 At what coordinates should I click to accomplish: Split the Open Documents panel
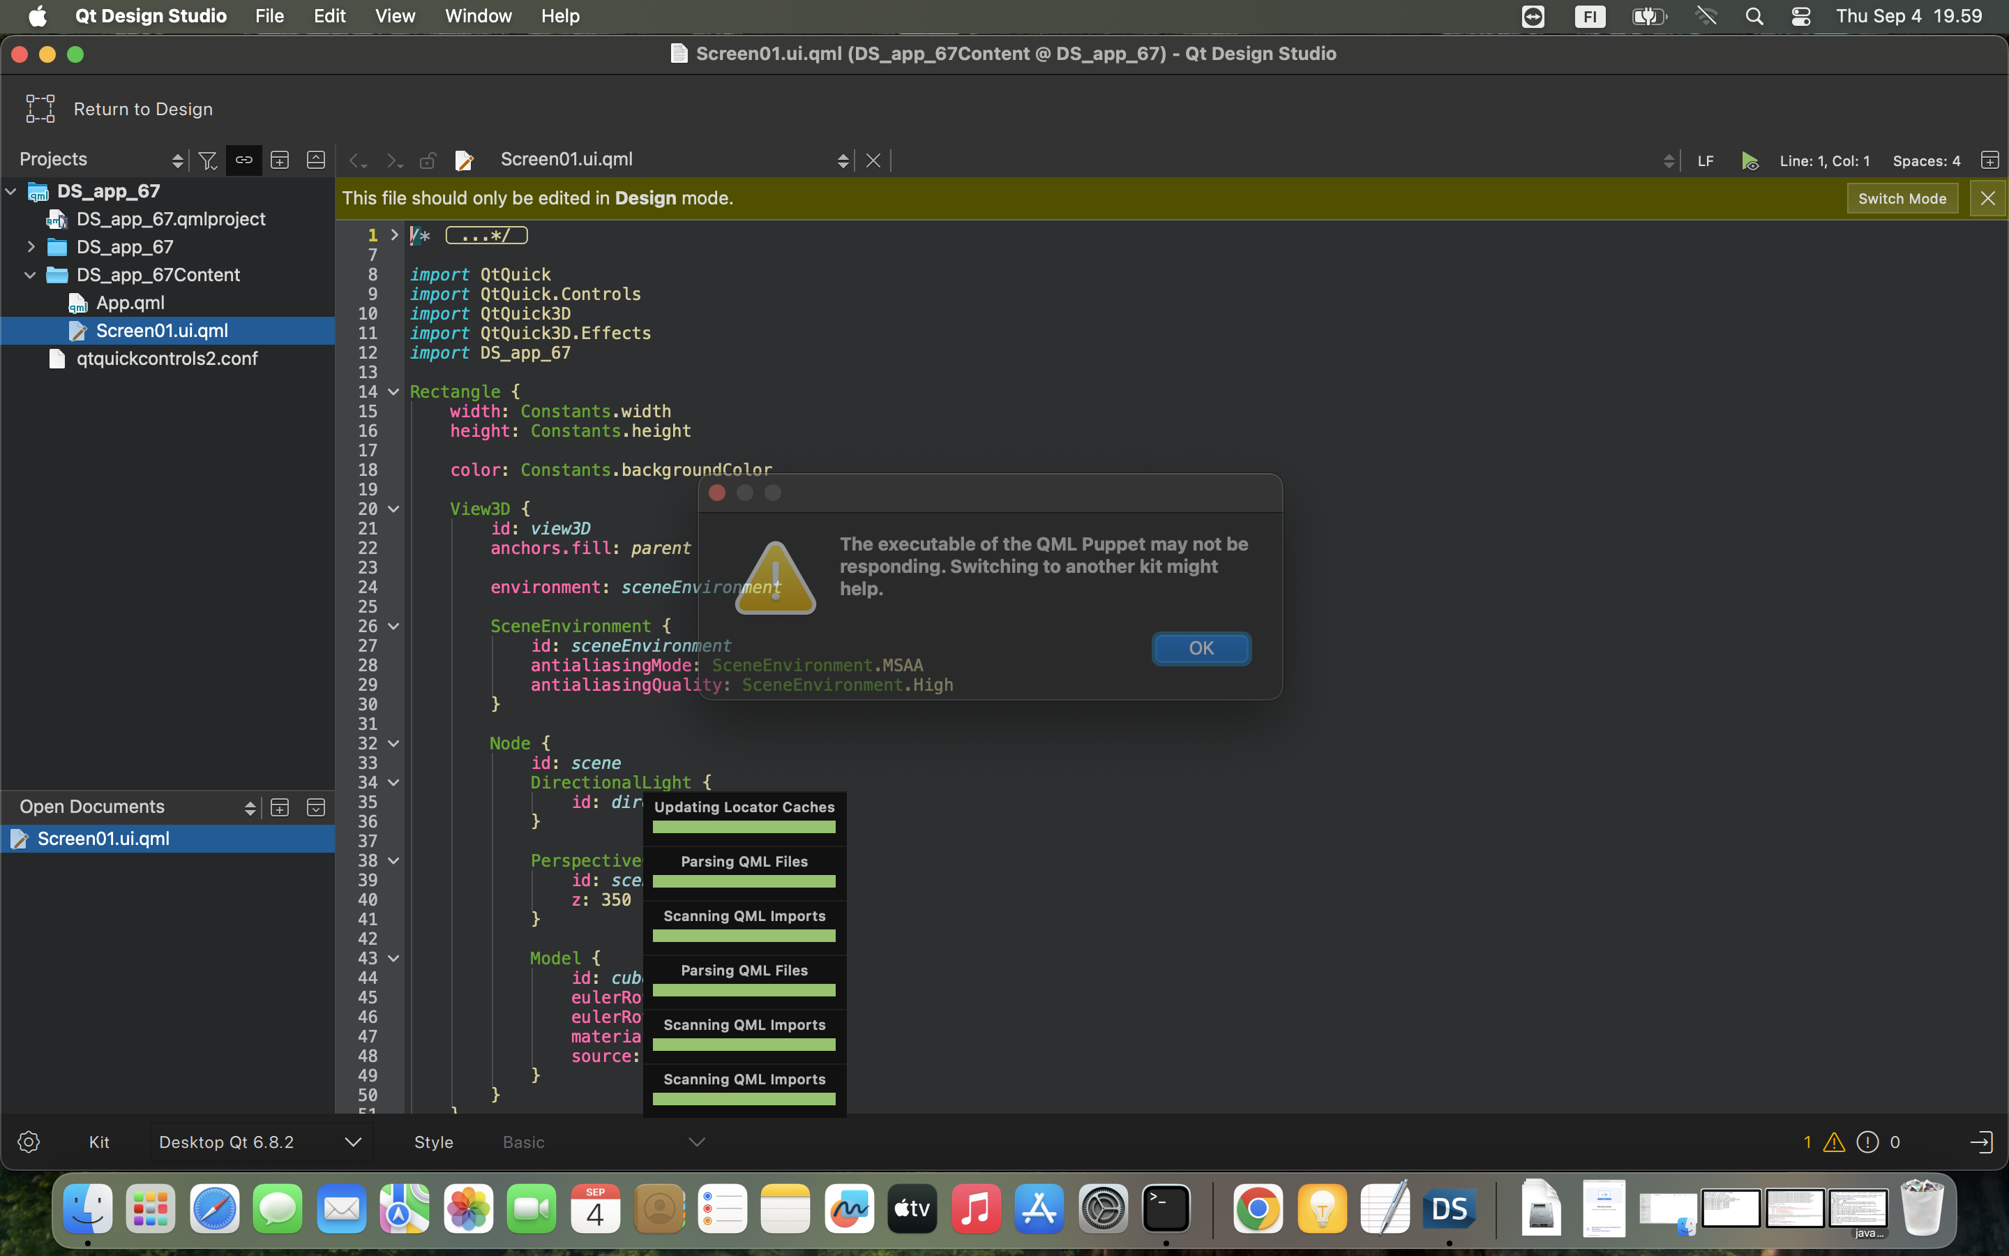pyautogui.click(x=280, y=807)
